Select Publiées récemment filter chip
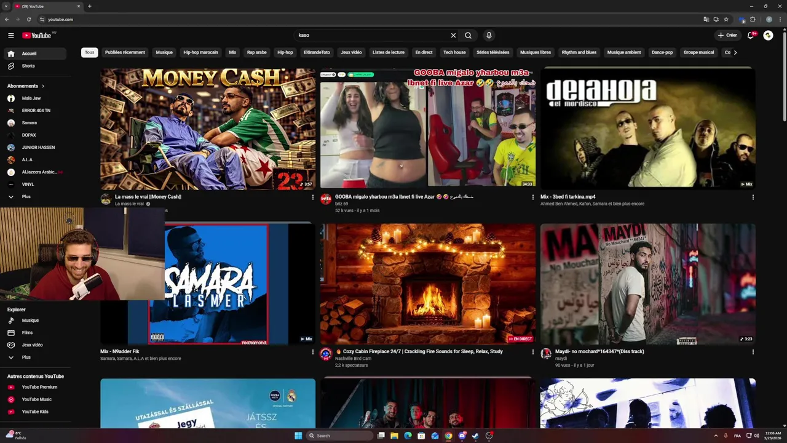Image resolution: width=787 pixels, height=443 pixels. pos(125,52)
